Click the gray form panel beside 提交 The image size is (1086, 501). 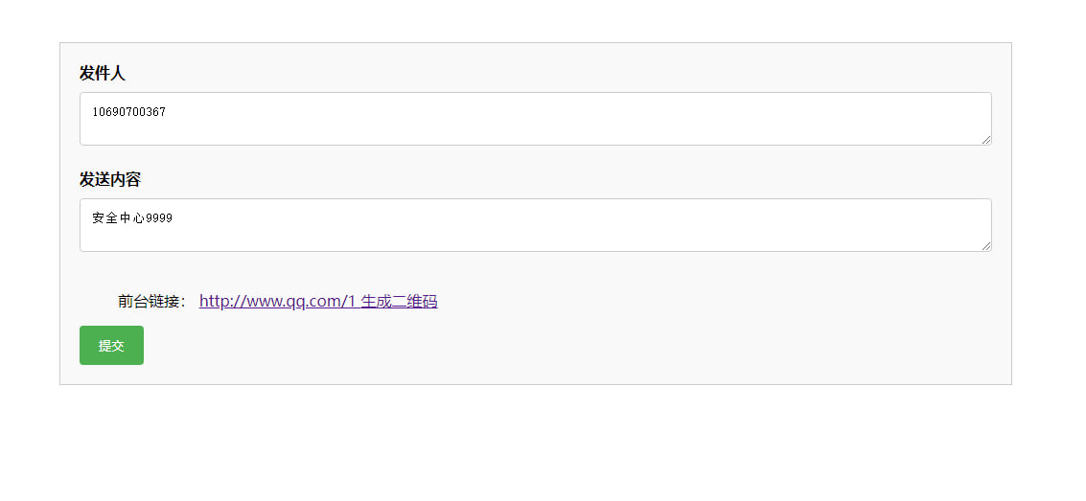click(x=554, y=345)
